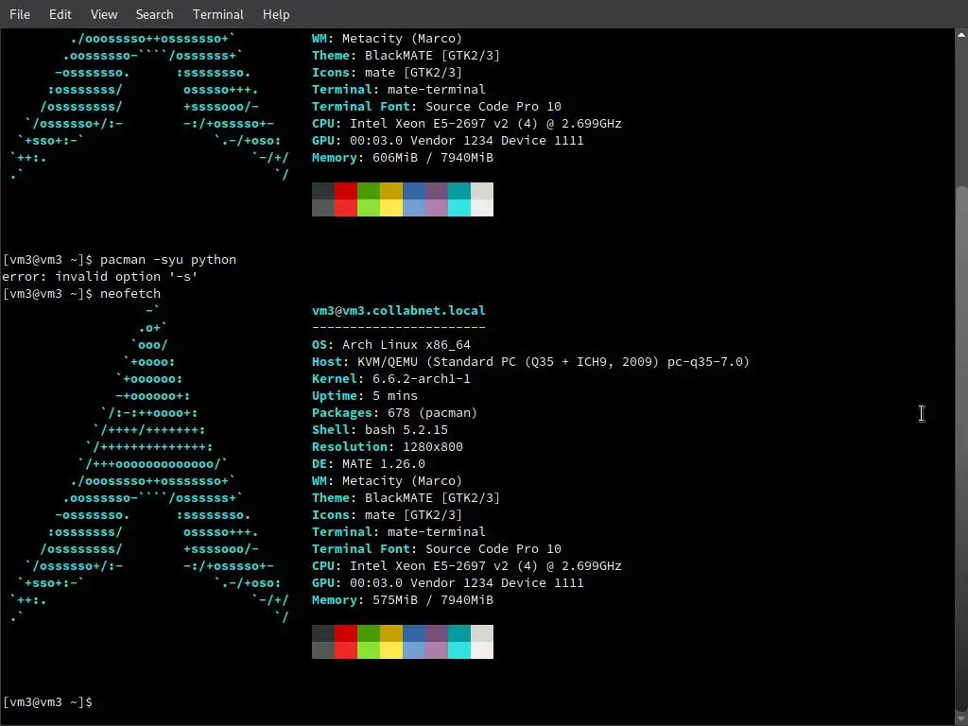Click the "error: invalid option '-s'" line

100,277
